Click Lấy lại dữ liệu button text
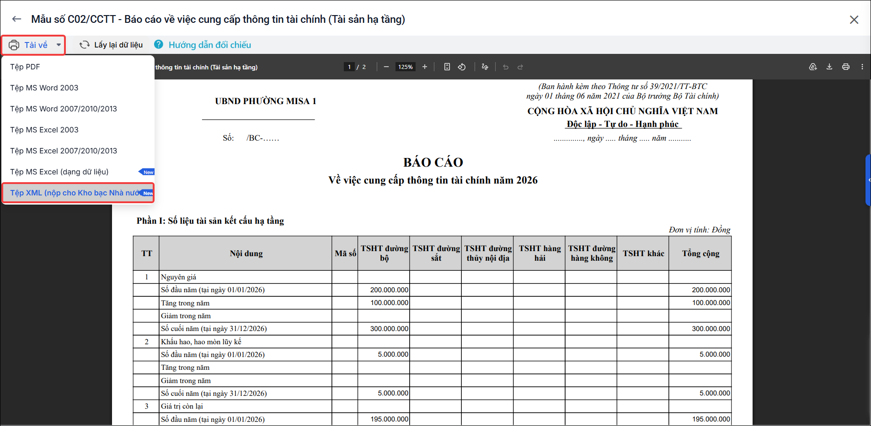Screen dimensions: 871x426 (x=118, y=45)
